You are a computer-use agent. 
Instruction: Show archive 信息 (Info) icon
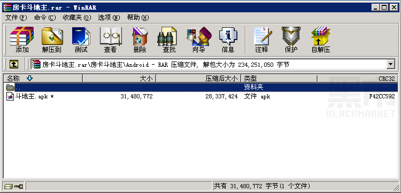pyautogui.click(x=228, y=40)
